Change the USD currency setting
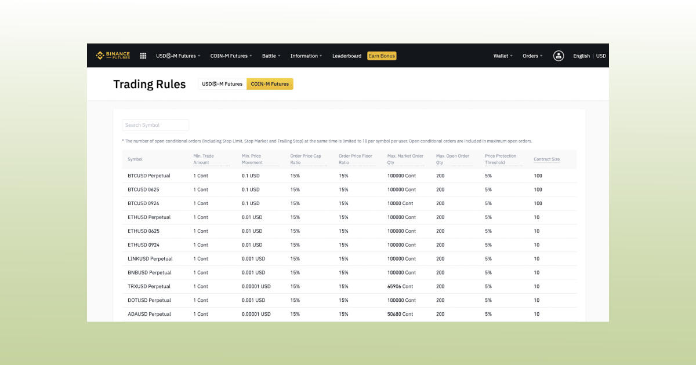Image resolution: width=696 pixels, height=365 pixels. click(600, 56)
